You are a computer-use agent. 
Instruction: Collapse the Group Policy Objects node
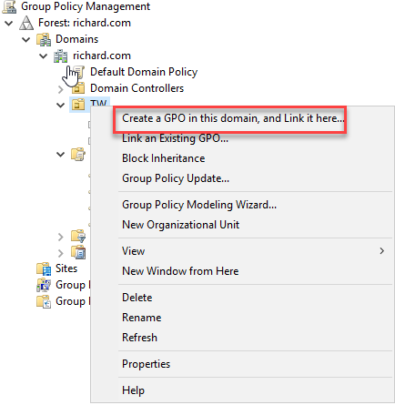pyautogui.click(x=61, y=155)
